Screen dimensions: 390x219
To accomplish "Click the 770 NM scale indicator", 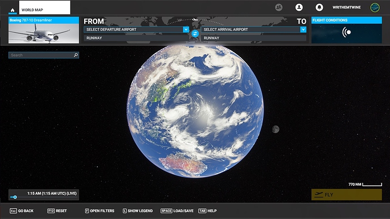I will [365, 184].
